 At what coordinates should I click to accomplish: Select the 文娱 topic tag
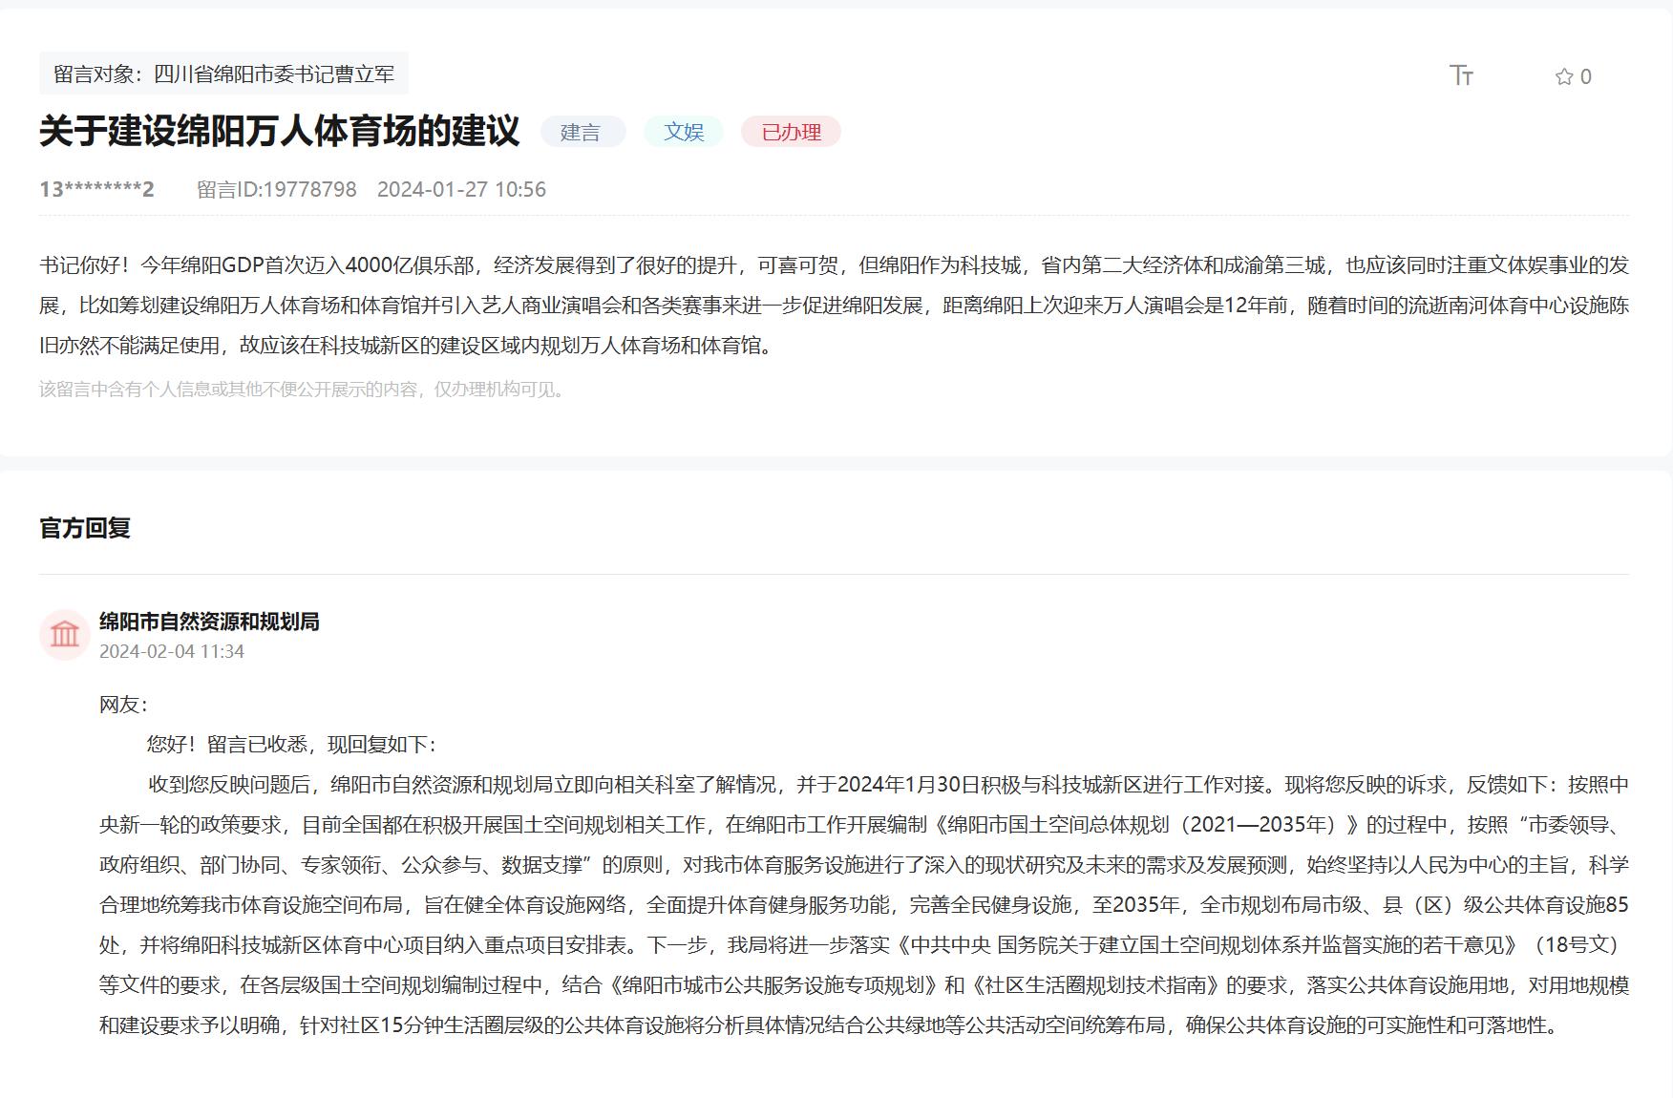[684, 132]
